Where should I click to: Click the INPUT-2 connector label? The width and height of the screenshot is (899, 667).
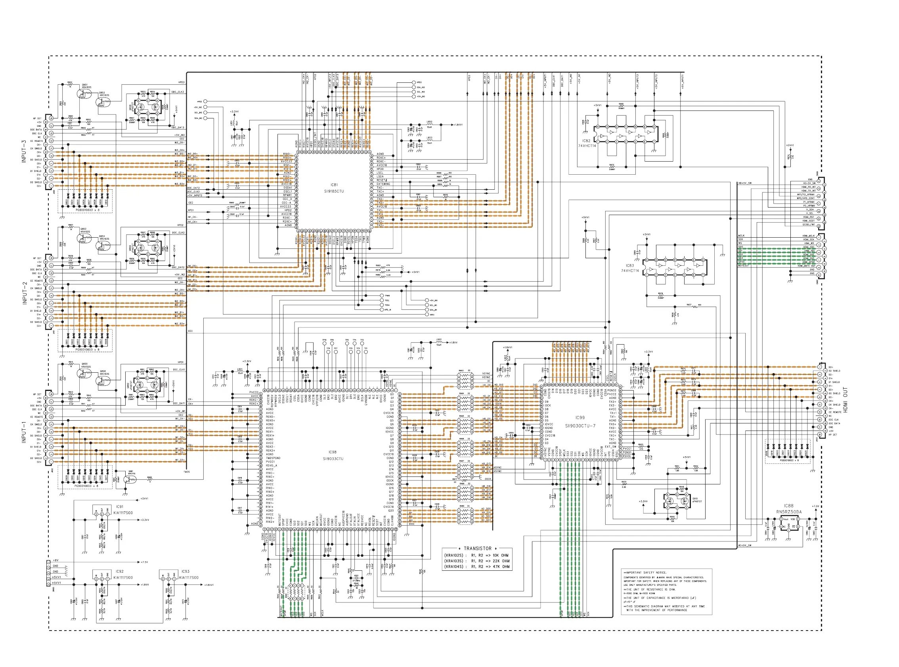(24, 293)
